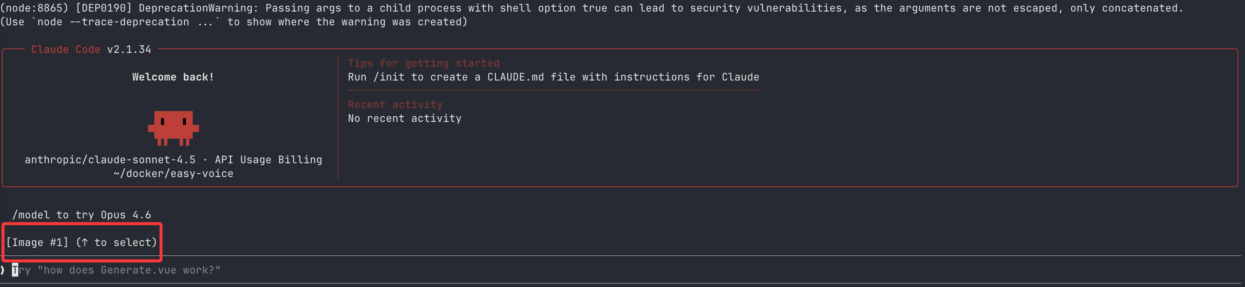This screenshot has height=287, width=1245.
Task: Click the "API Usage Billing" label
Action: click(268, 160)
